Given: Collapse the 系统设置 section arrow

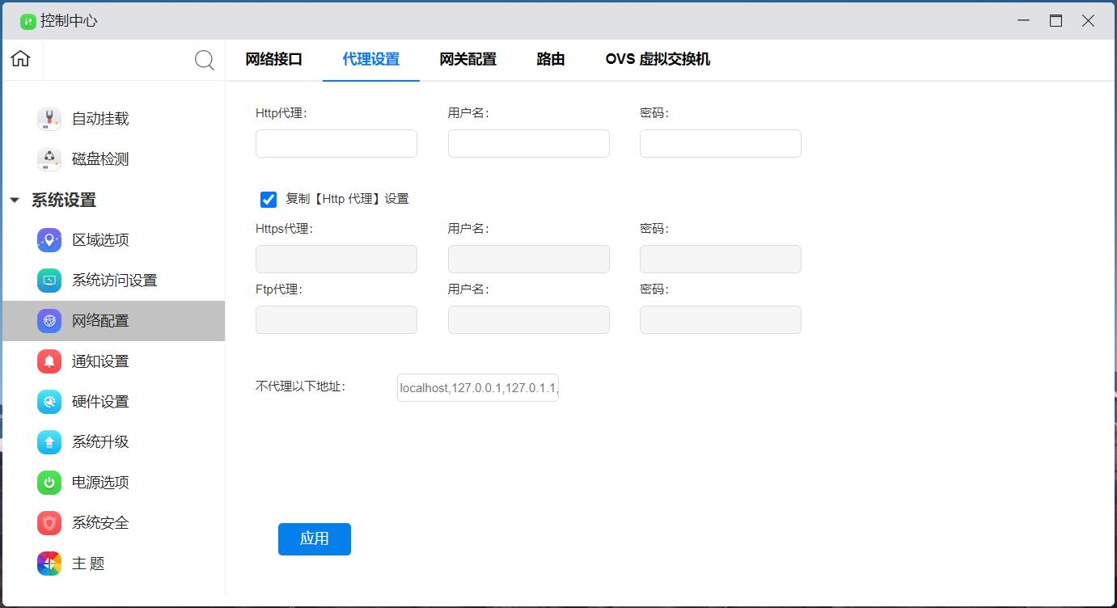Looking at the screenshot, I should coord(15,201).
